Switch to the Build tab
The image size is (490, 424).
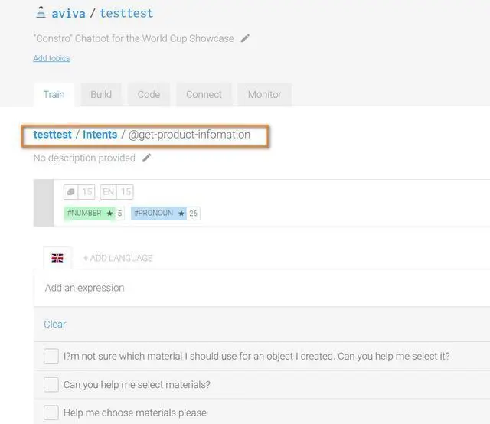click(x=101, y=94)
